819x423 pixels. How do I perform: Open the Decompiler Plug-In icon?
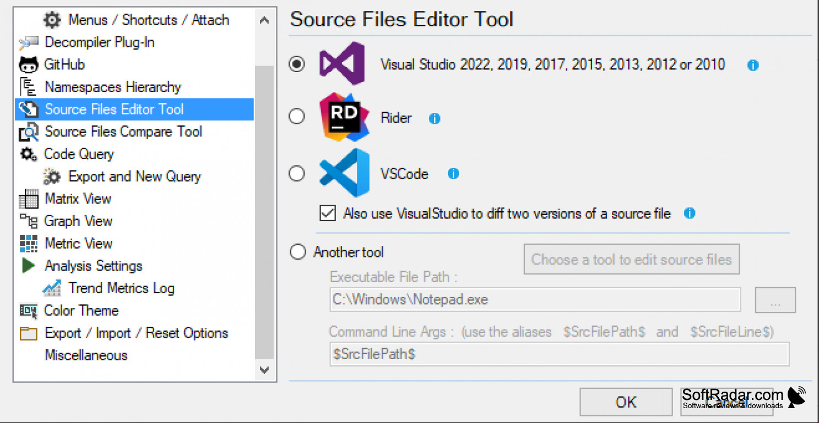coord(28,42)
